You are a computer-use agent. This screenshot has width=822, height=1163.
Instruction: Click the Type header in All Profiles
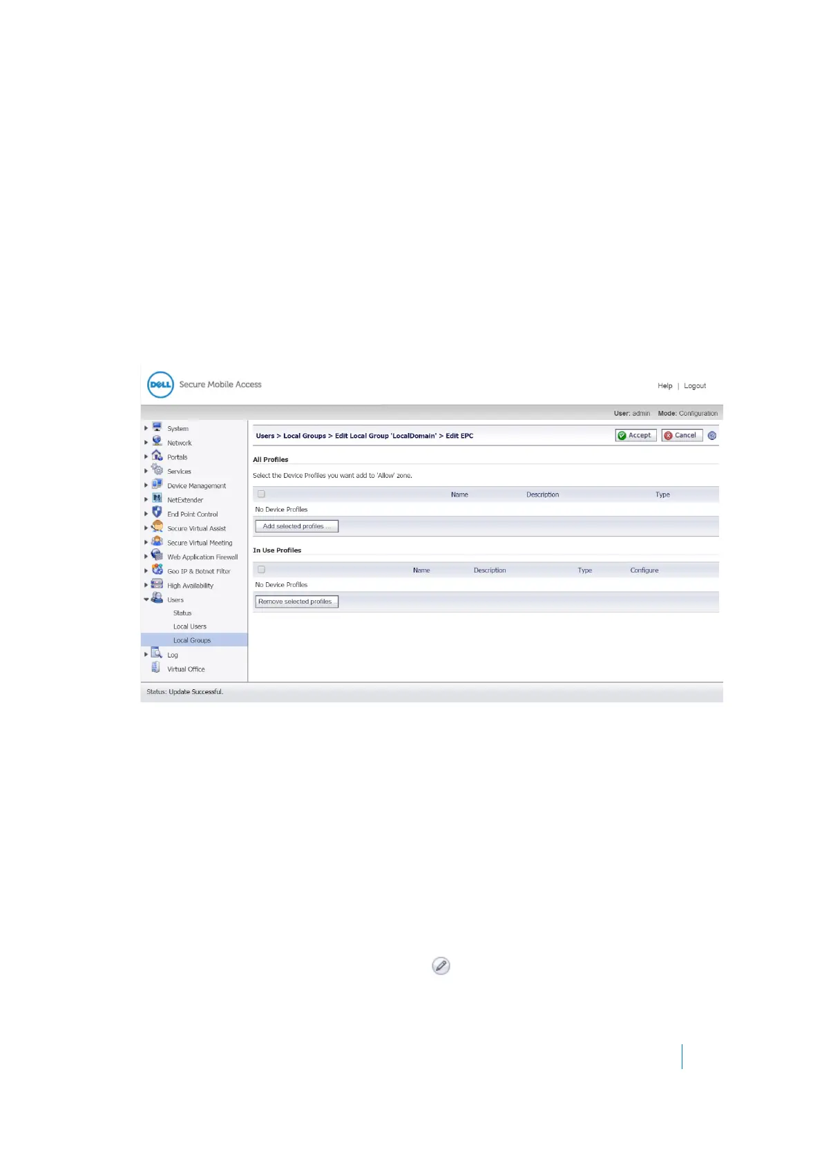[x=662, y=494]
